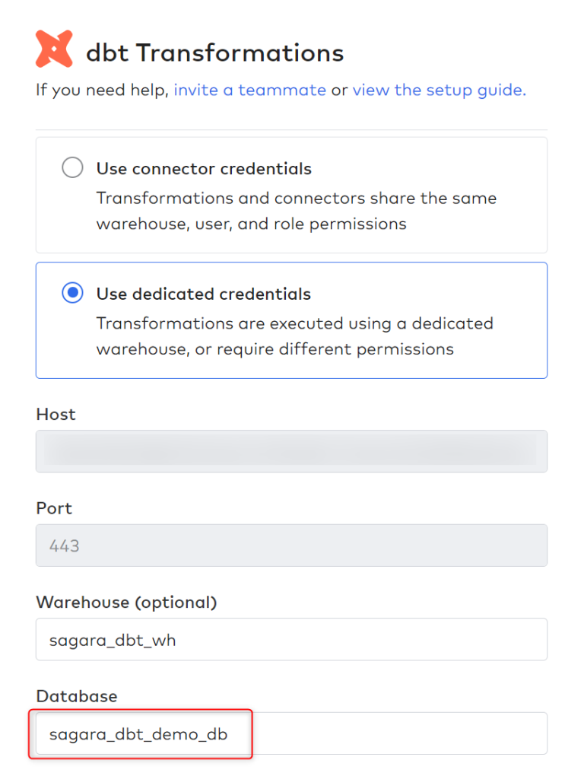The height and width of the screenshot is (776, 584).
Task: Open the view the setup guide link
Action: [x=439, y=90]
